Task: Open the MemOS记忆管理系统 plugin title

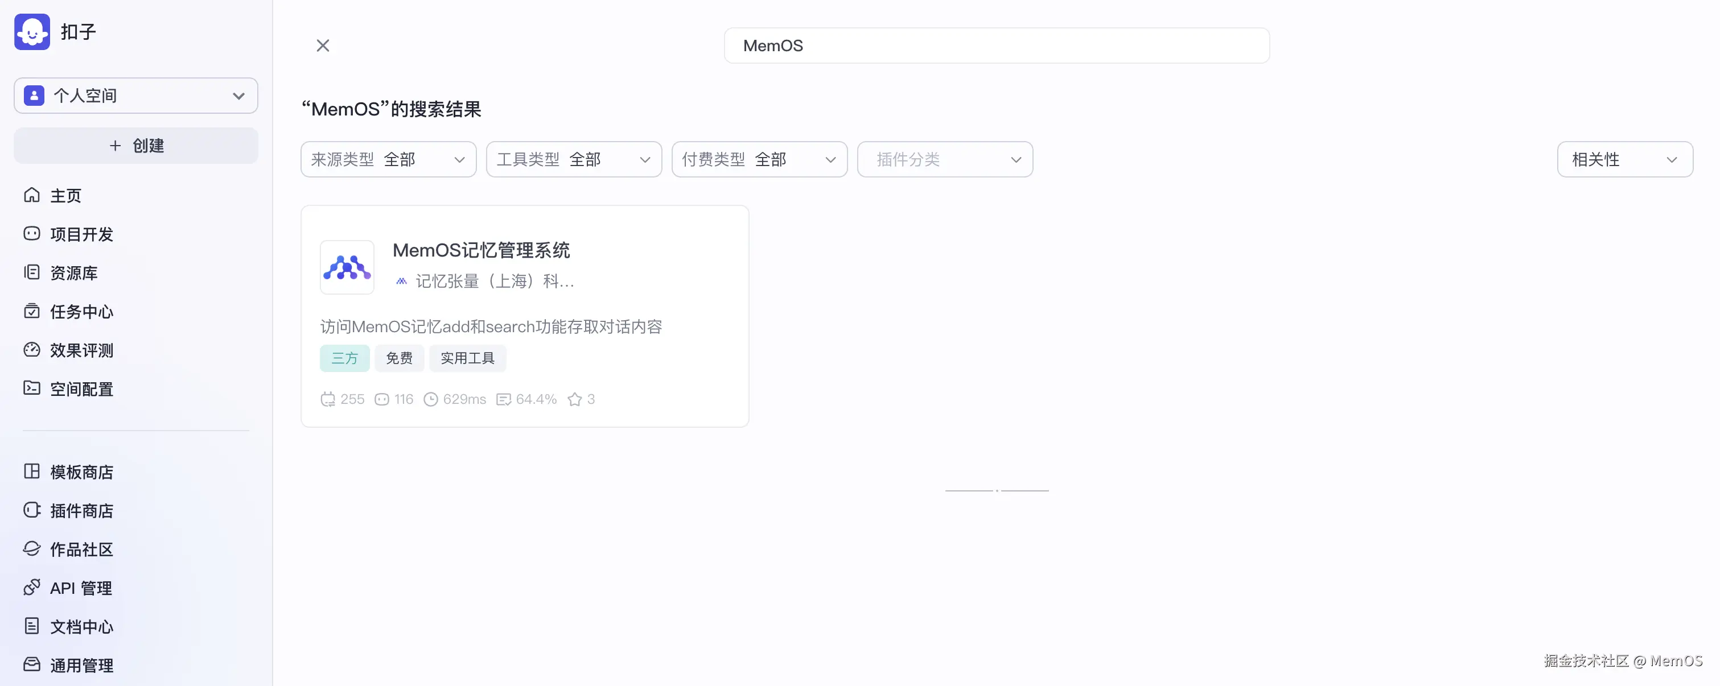Action: click(482, 250)
